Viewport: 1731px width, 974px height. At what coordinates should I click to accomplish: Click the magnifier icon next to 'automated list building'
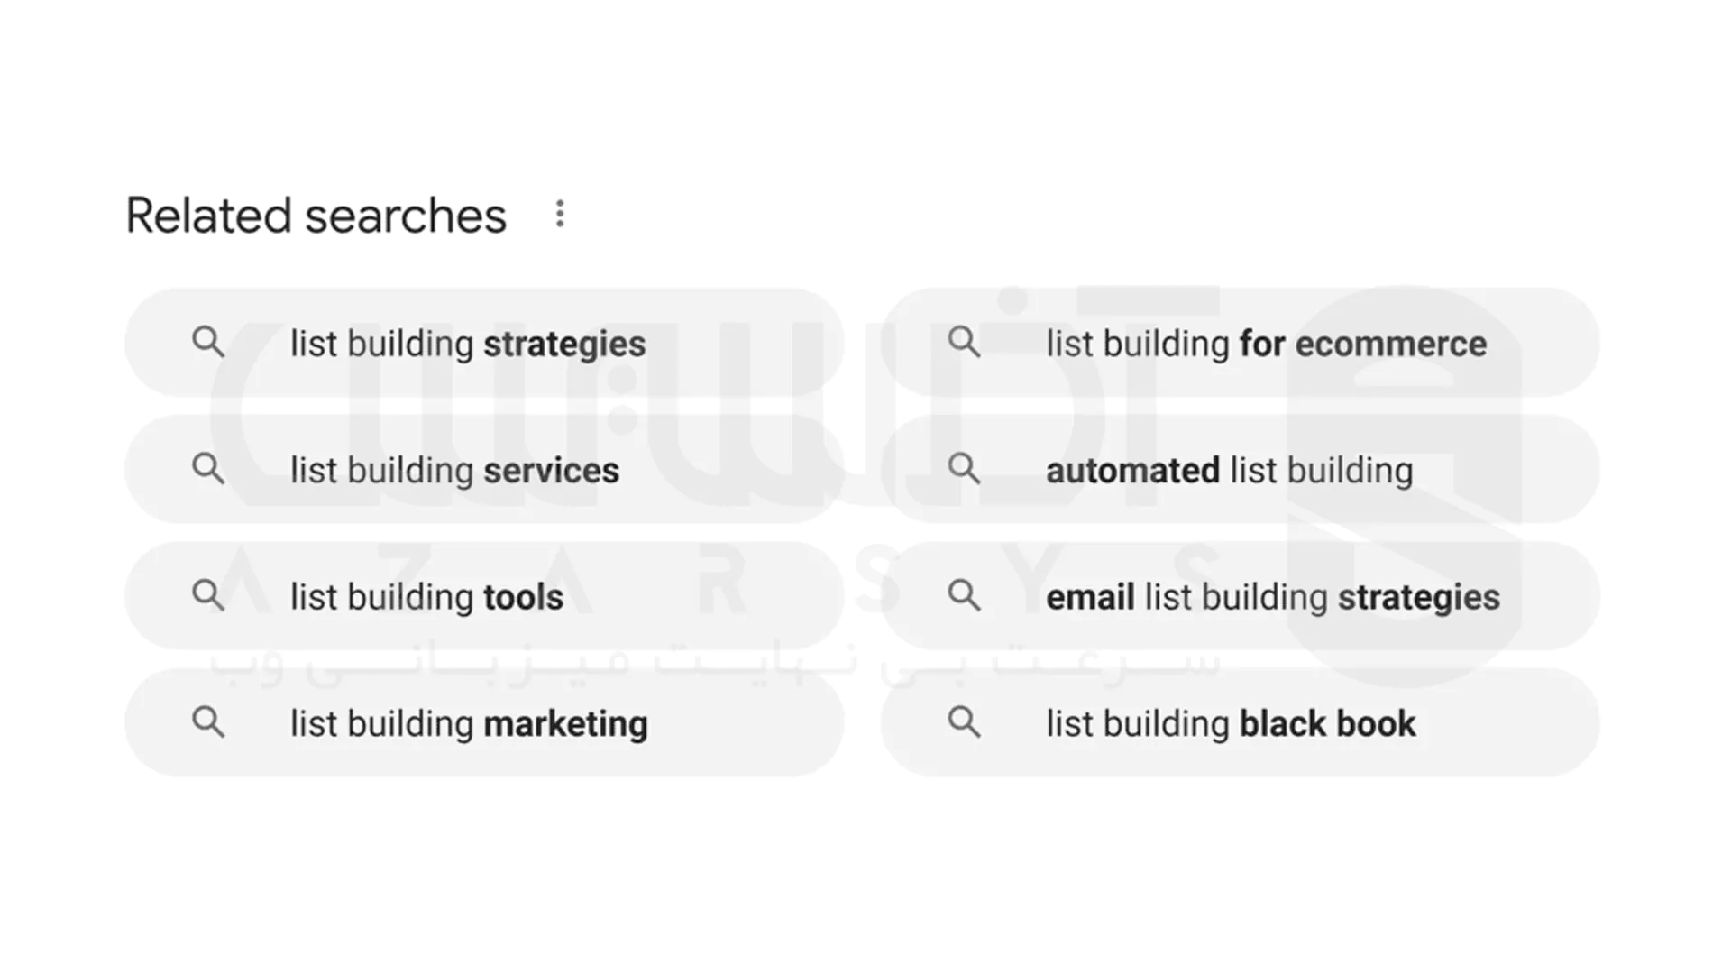tap(964, 469)
